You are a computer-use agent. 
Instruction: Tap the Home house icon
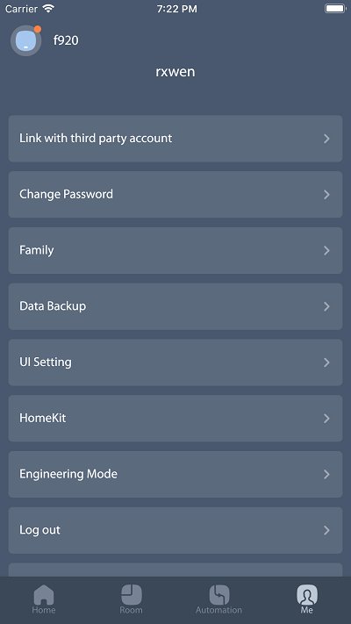[44, 594]
